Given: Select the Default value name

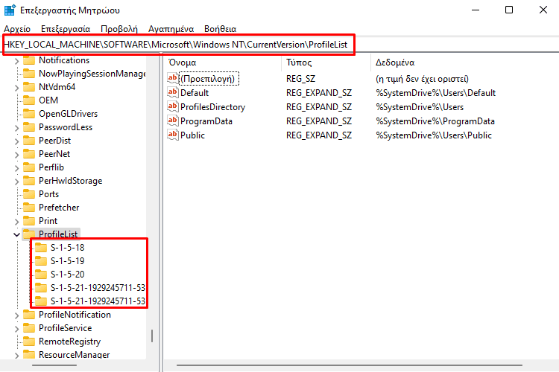Looking at the screenshot, I should (195, 93).
